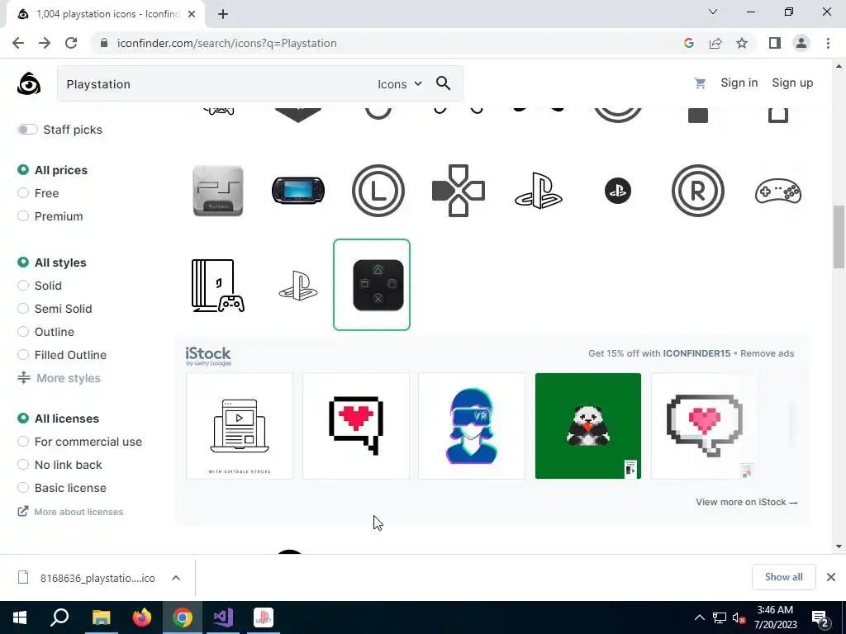Screen dimensions: 846x634
Task: Click the Remove ads link
Action: [767, 353]
